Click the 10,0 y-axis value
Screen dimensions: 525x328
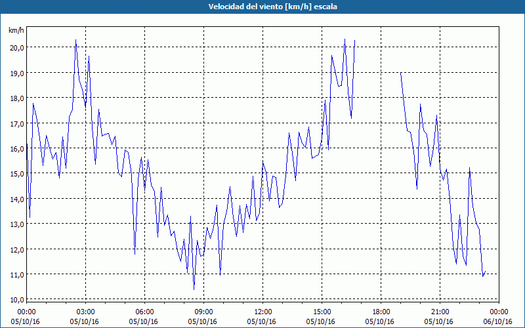click(x=17, y=300)
